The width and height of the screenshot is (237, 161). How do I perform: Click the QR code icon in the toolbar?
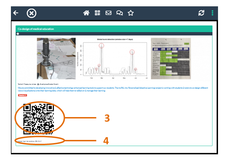coord(97,13)
